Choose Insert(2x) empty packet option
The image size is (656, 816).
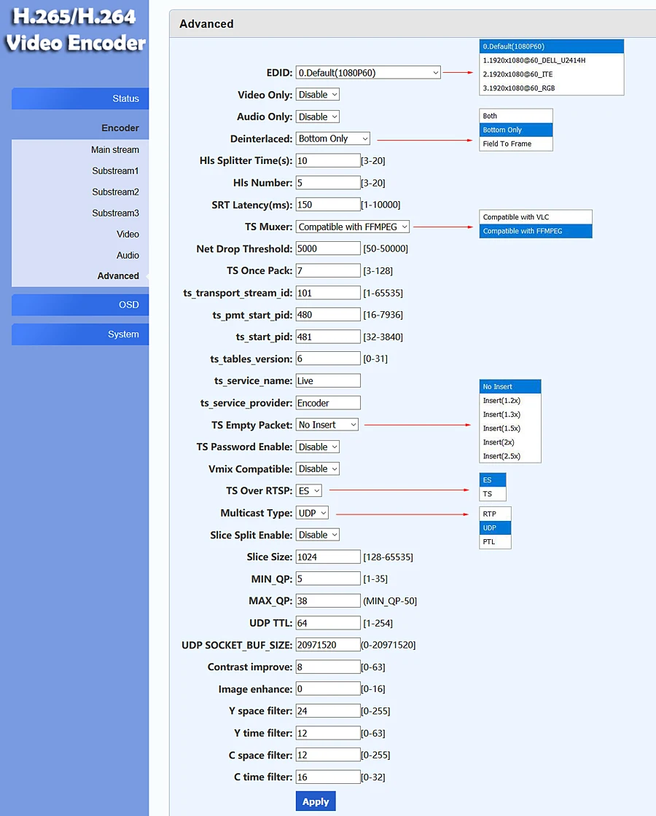pyautogui.click(x=510, y=442)
